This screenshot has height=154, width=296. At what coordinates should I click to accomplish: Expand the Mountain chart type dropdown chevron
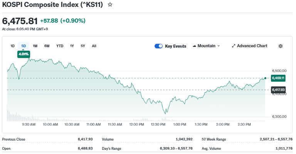tap(219, 46)
